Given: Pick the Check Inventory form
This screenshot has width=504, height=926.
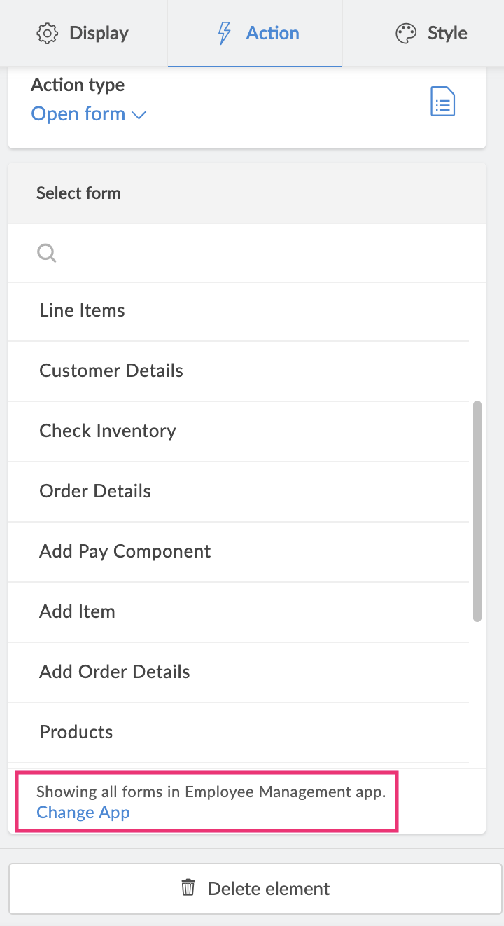Looking at the screenshot, I should [x=108, y=431].
